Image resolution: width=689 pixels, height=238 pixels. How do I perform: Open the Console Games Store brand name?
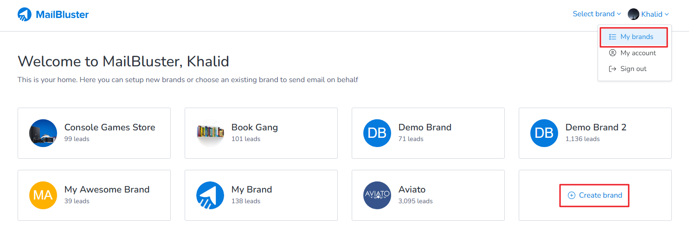(110, 128)
